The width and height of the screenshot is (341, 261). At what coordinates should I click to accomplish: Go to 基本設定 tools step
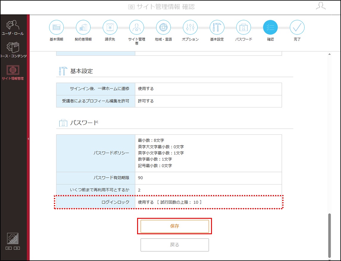217,28
